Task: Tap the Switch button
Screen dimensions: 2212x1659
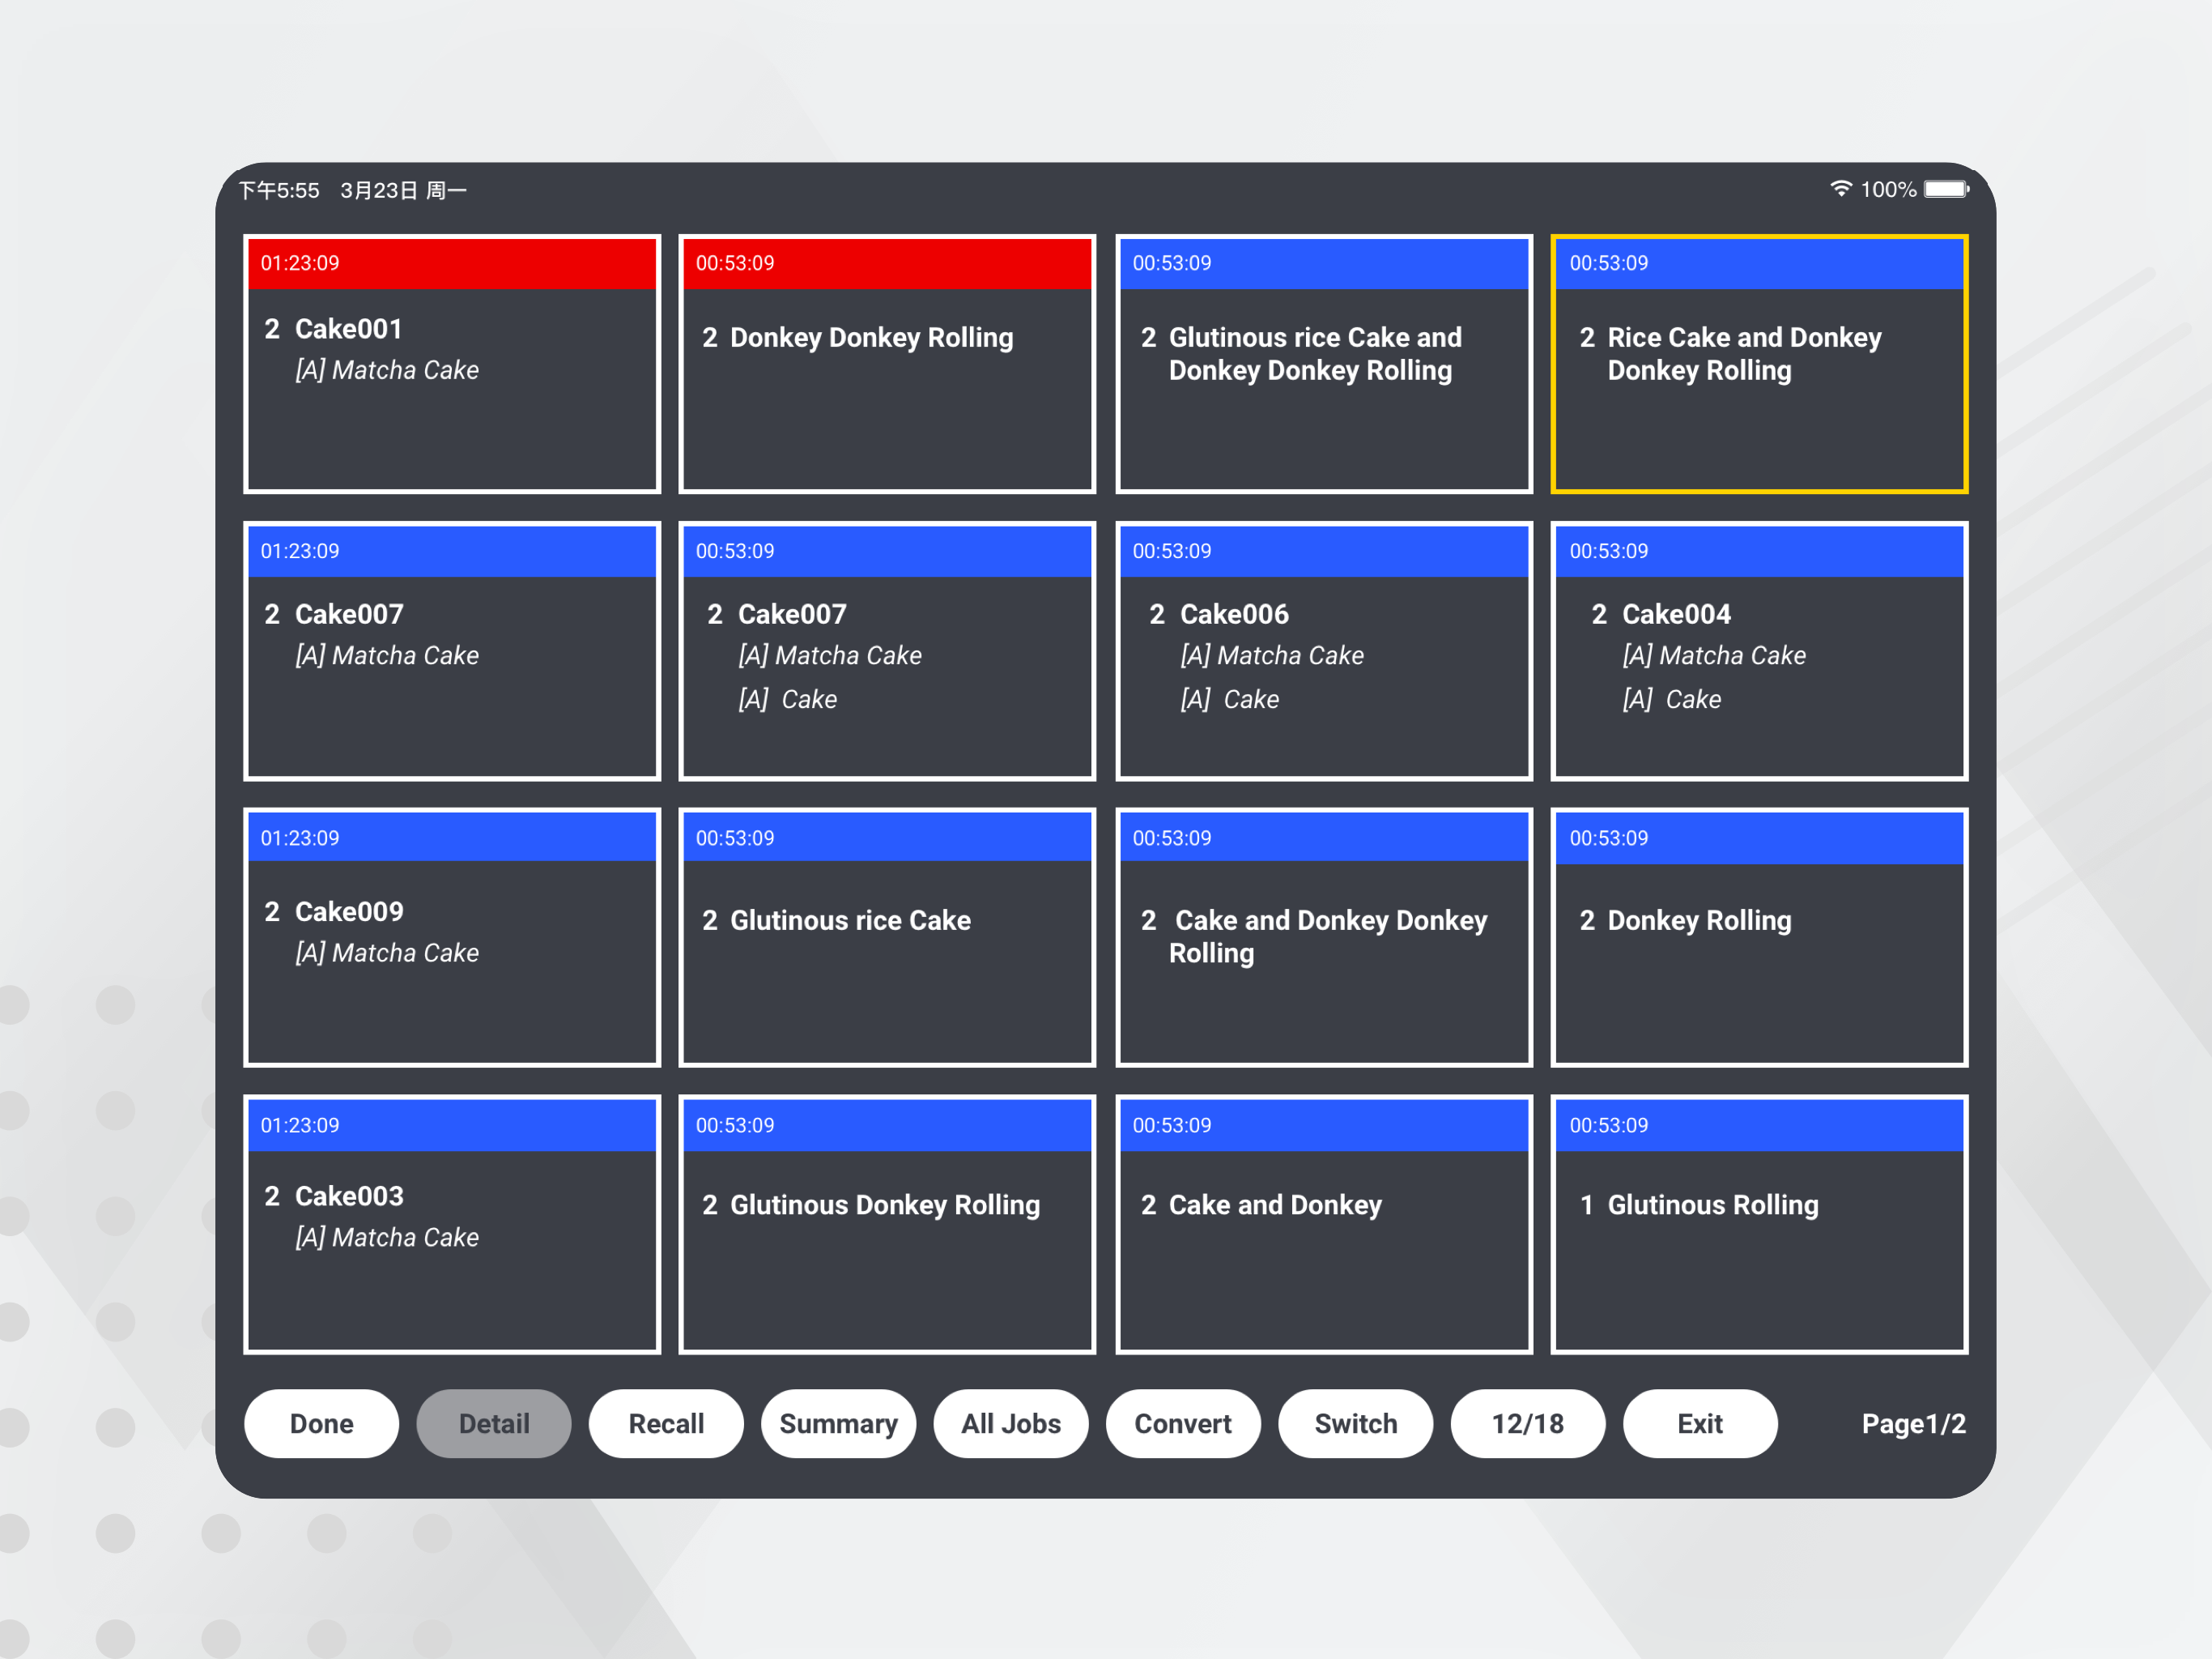Action: pyautogui.click(x=1355, y=1422)
